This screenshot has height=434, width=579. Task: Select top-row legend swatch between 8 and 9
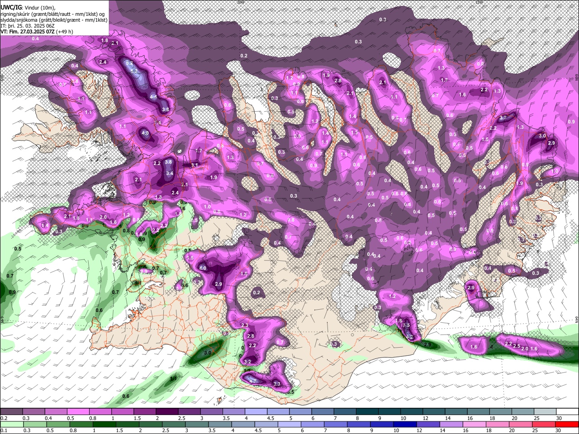point(367,412)
